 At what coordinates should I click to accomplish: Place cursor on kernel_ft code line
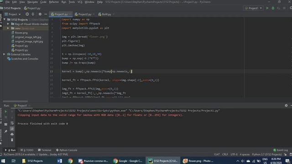click(110, 80)
